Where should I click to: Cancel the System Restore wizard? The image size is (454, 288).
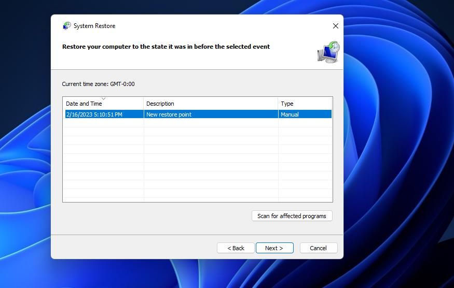[x=318, y=248]
